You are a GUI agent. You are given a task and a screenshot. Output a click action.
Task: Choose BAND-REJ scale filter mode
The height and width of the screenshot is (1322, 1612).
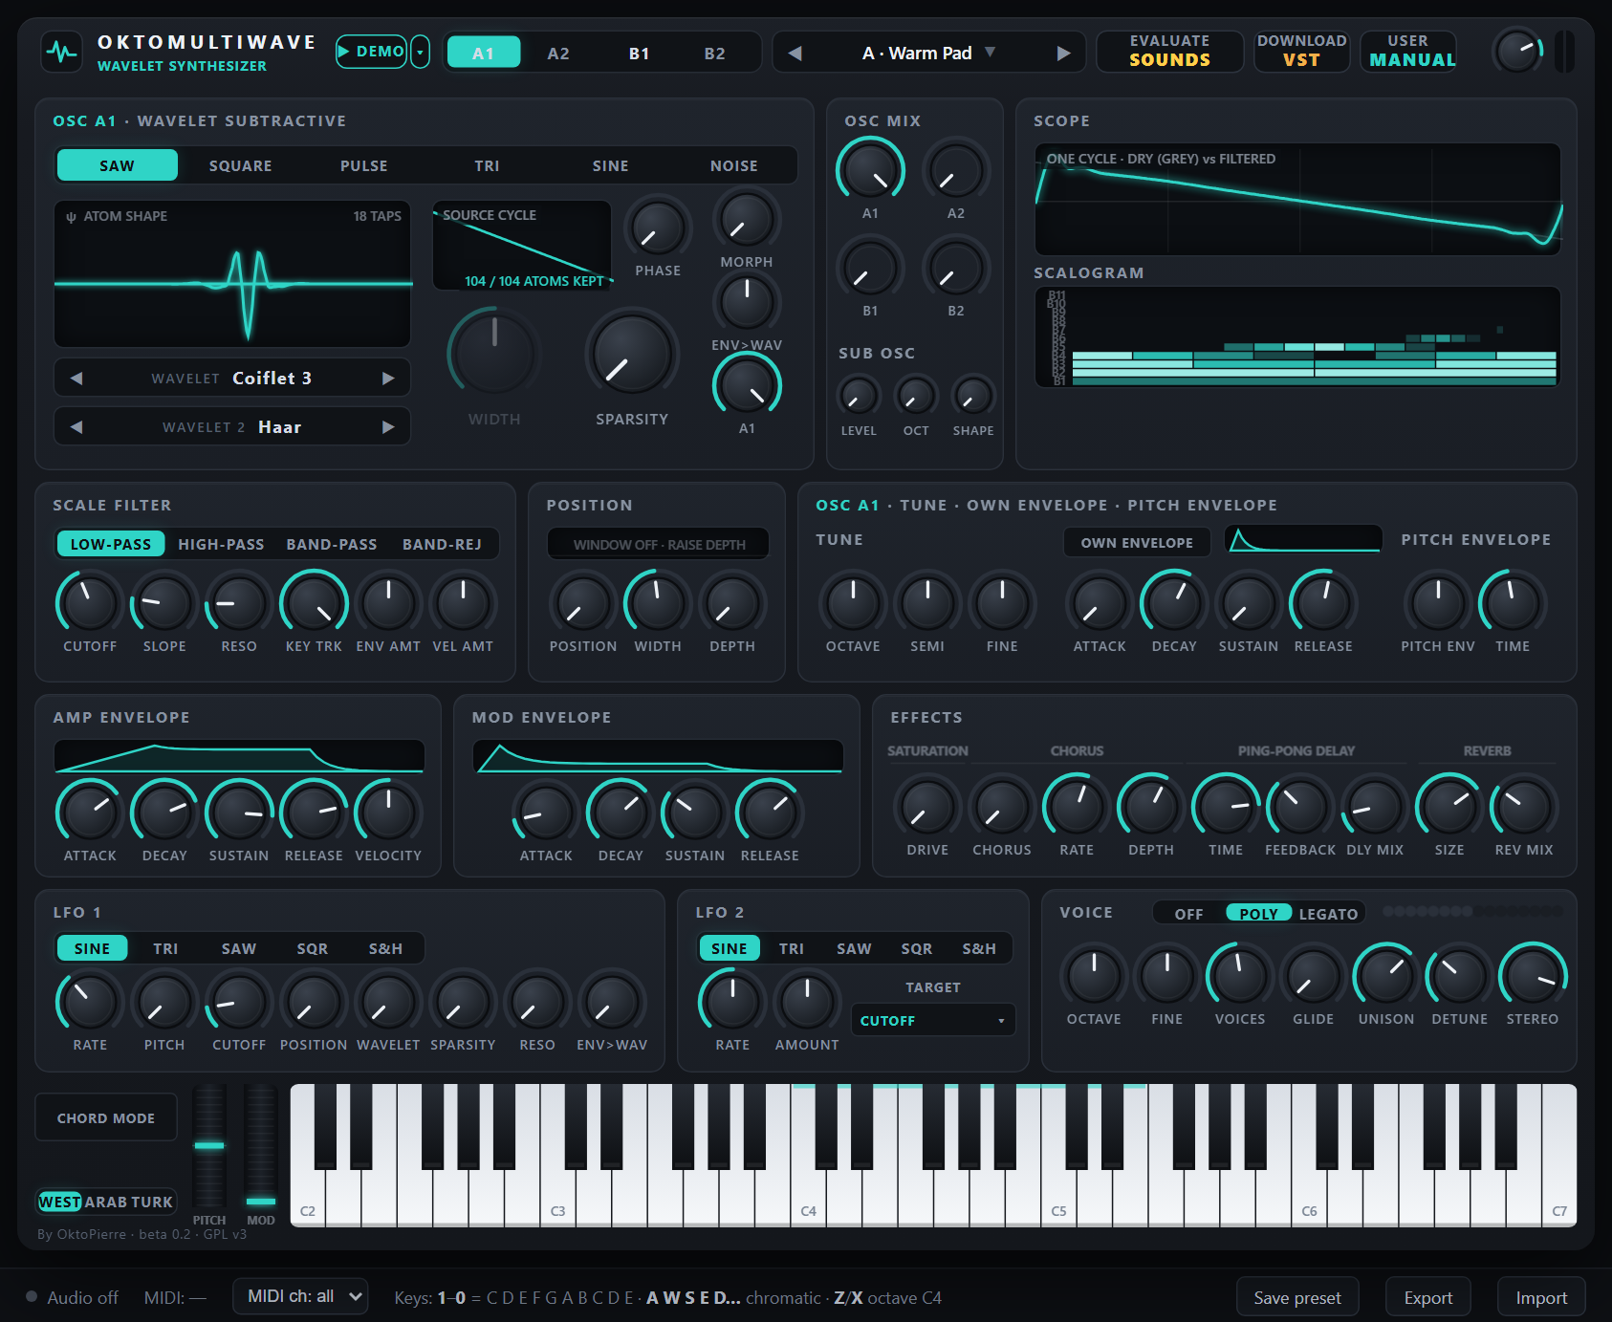[442, 545]
